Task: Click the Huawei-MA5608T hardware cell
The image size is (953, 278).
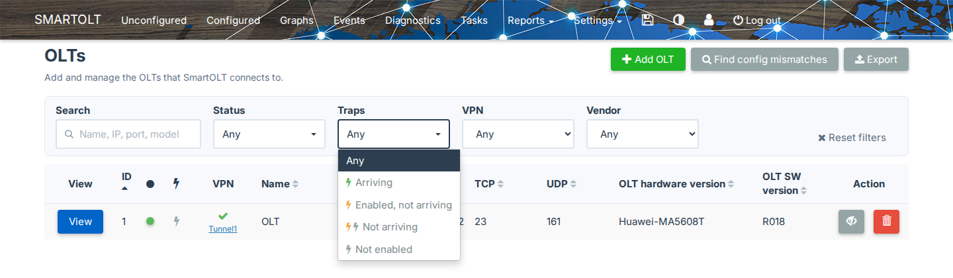Action: pos(661,222)
